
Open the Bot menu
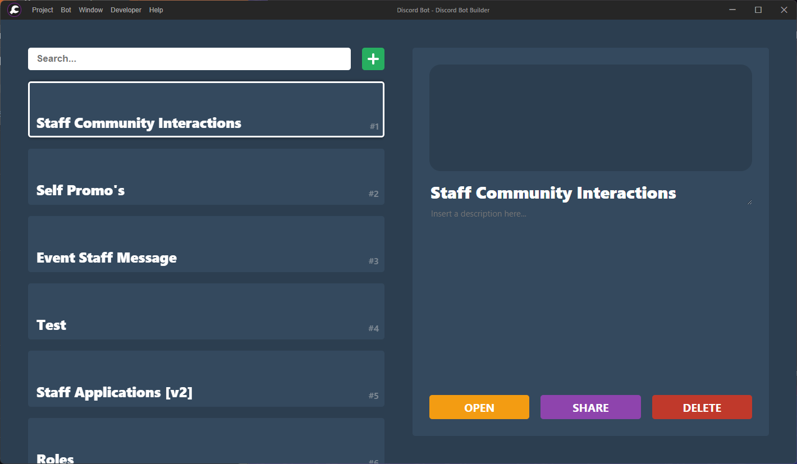(x=66, y=10)
